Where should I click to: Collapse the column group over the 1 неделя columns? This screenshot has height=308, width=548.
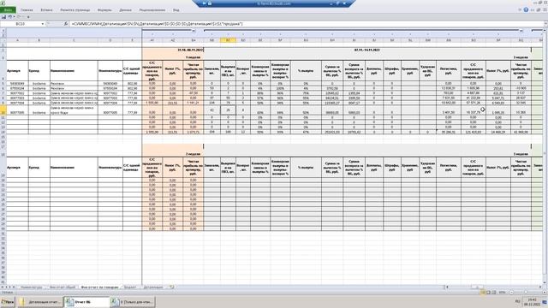tap(194, 31)
